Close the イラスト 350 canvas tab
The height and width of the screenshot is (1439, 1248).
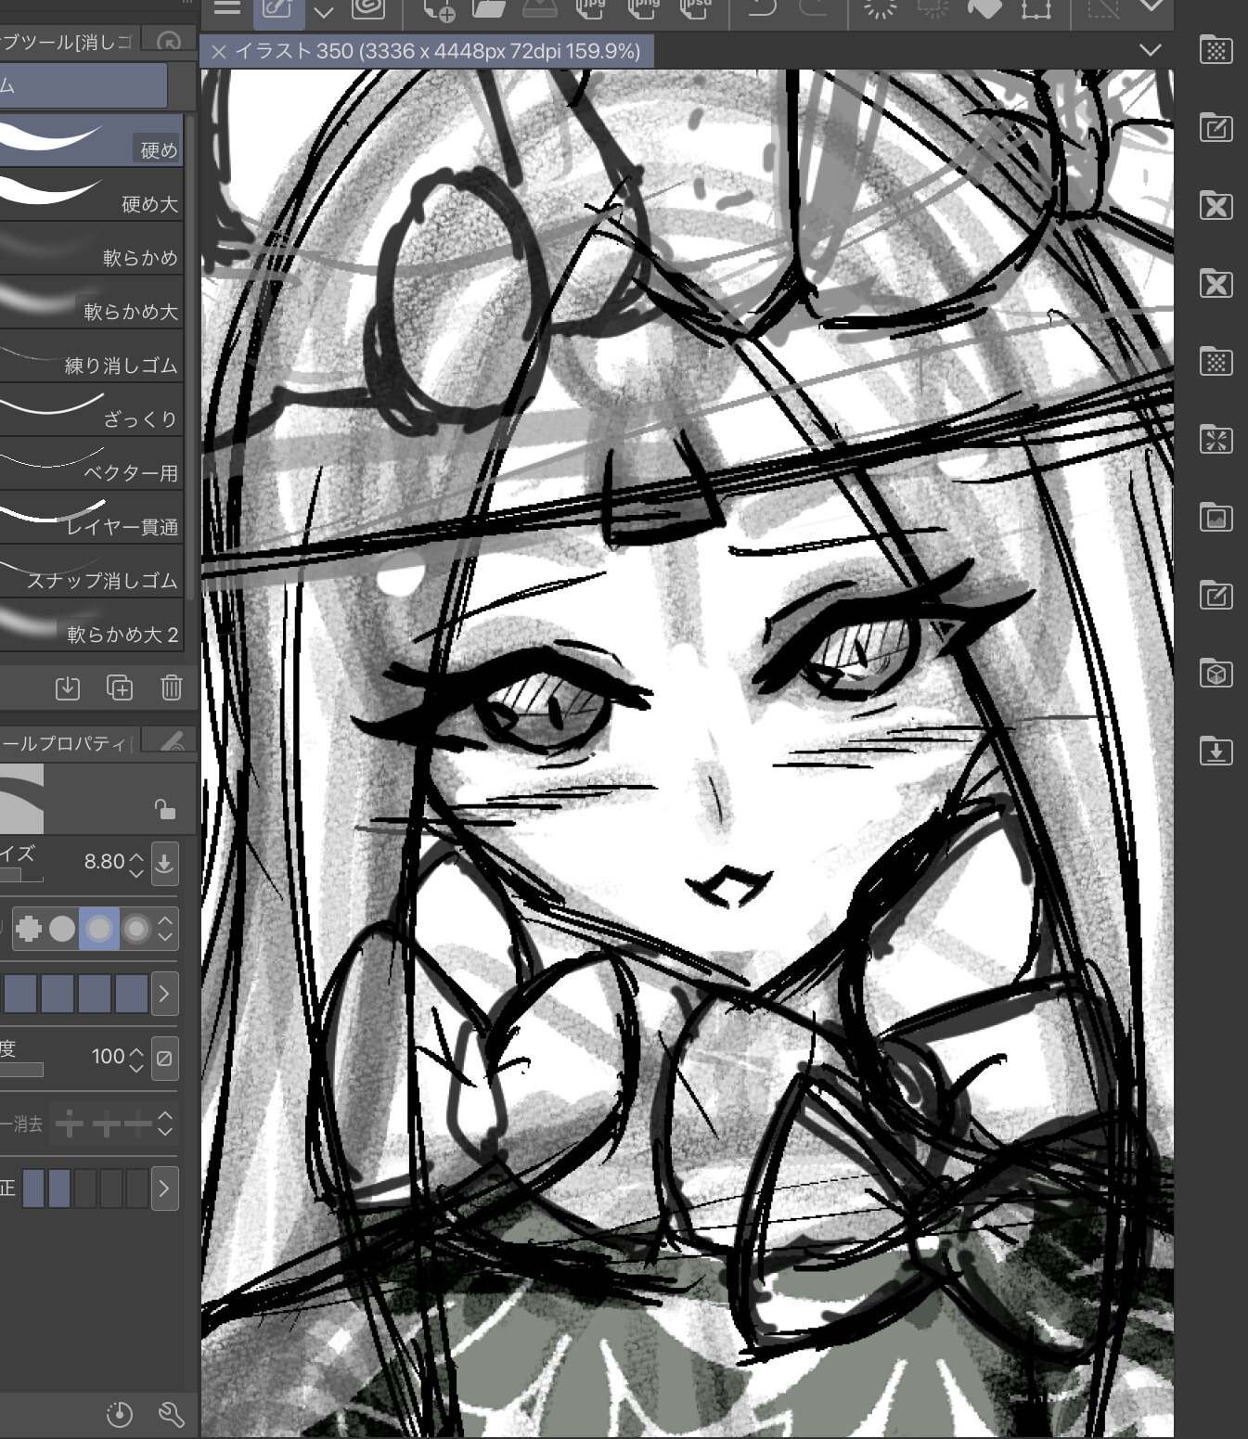click(x=219, y=52)
